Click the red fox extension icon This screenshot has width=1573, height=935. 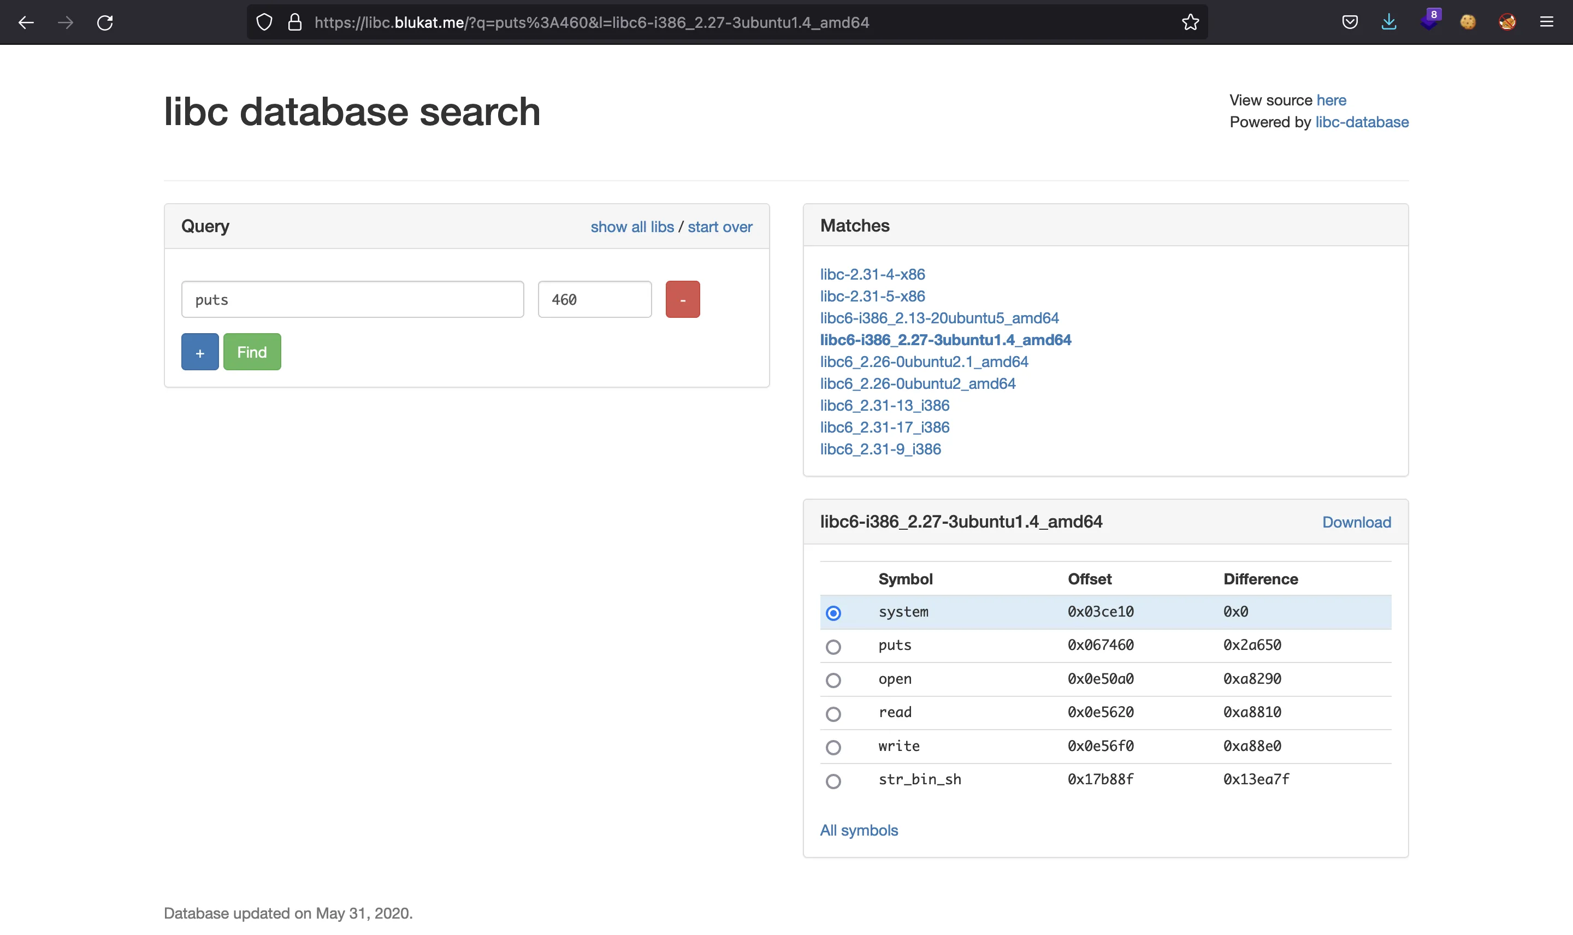click(x=1507, y=23)
